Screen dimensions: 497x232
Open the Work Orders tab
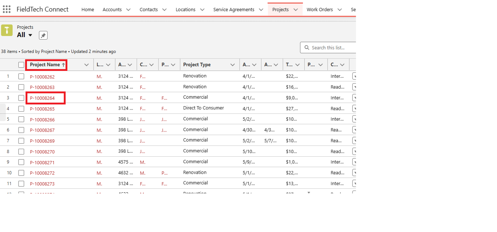coord(319,10)
